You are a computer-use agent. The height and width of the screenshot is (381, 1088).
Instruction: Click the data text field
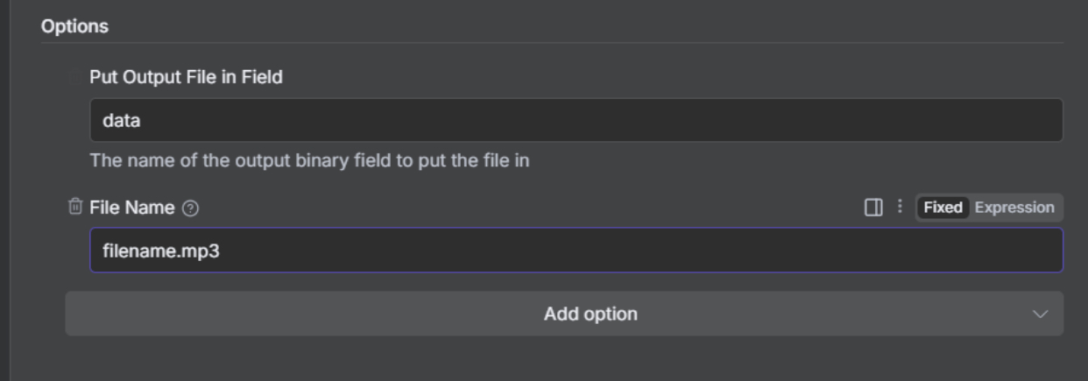(576, 121)
